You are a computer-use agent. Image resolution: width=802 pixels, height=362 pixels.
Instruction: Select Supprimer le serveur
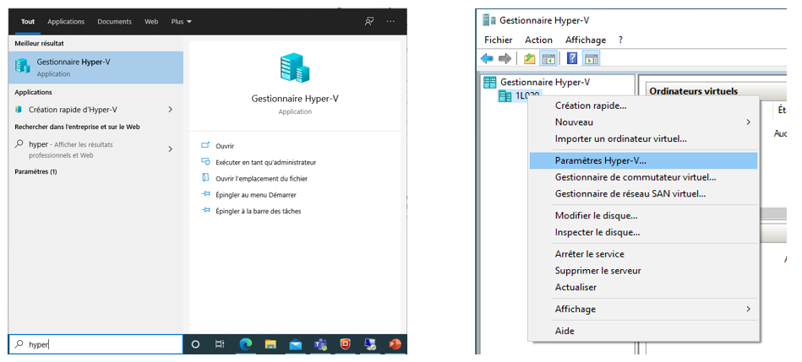643,271
